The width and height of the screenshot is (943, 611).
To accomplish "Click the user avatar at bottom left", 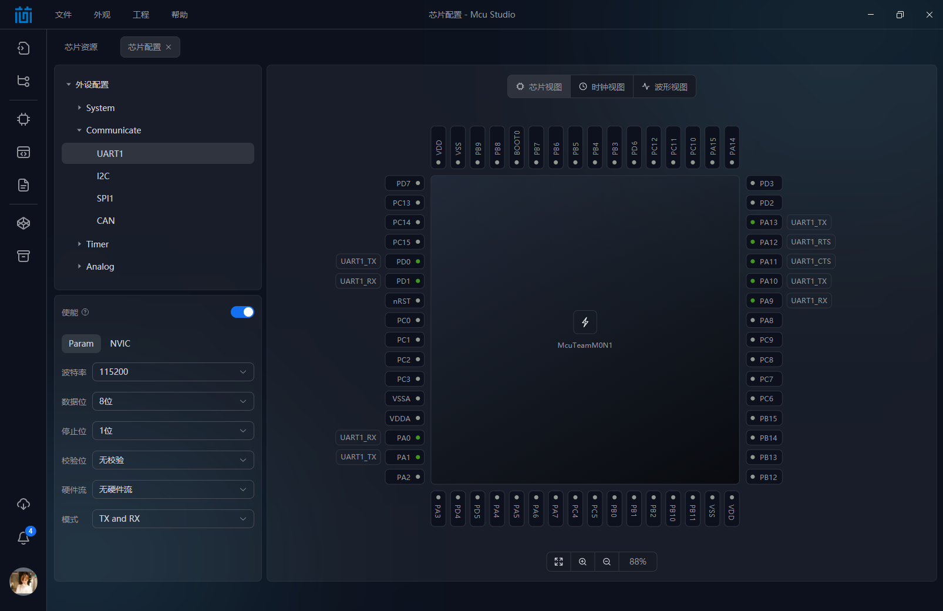I will [x=23, y=582].
